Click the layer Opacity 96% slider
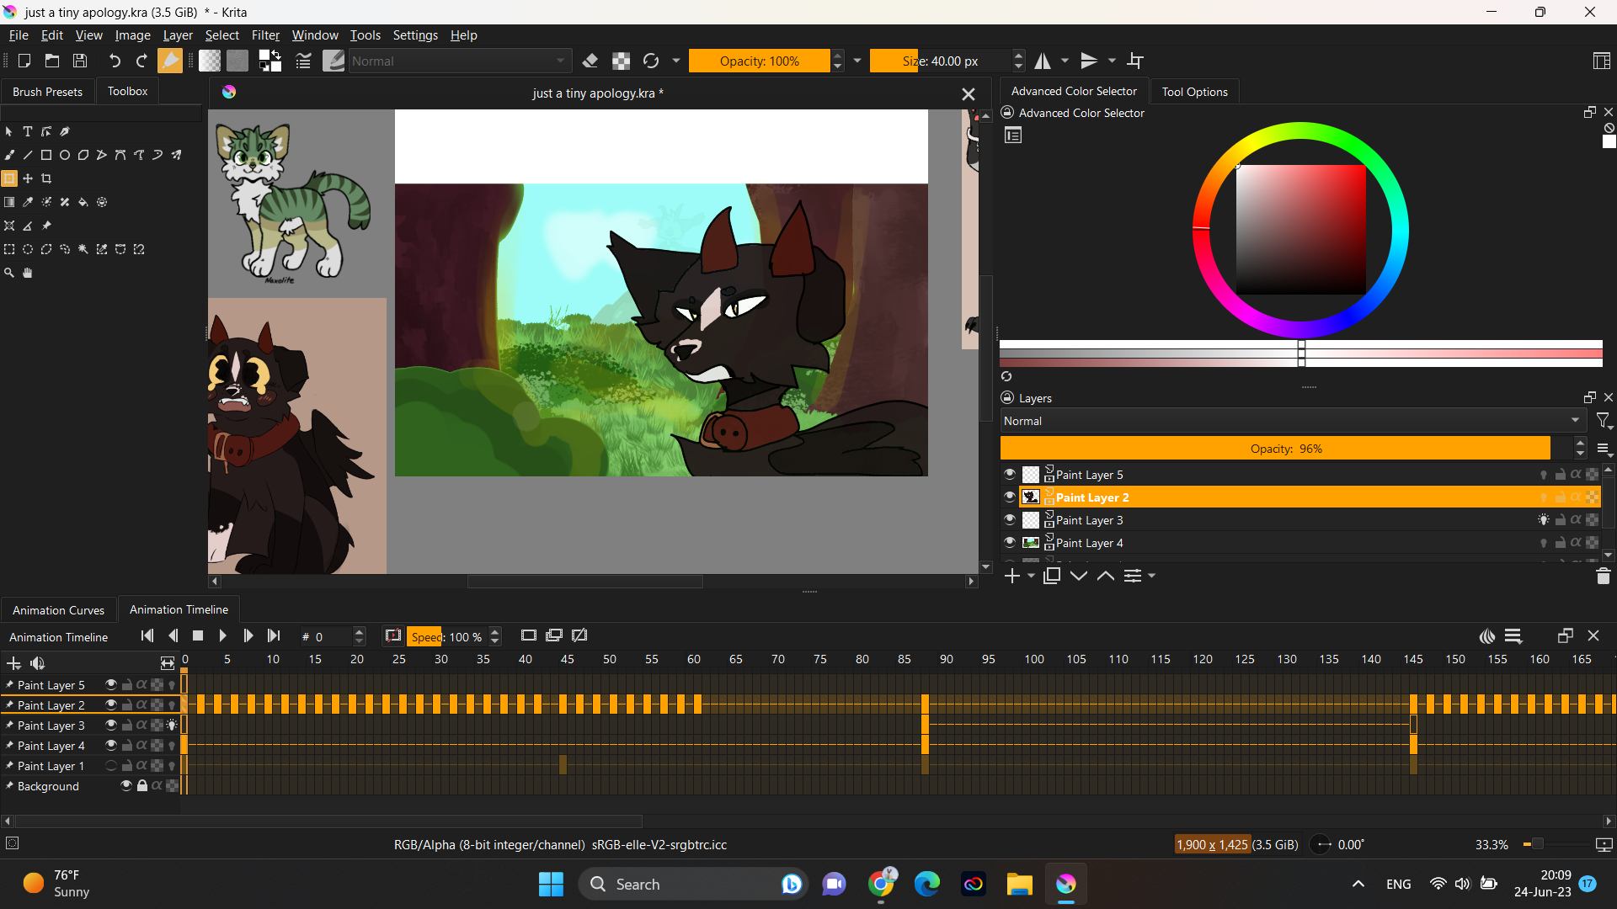The height and width of the screenshot is (909, 1617). 1275,449
